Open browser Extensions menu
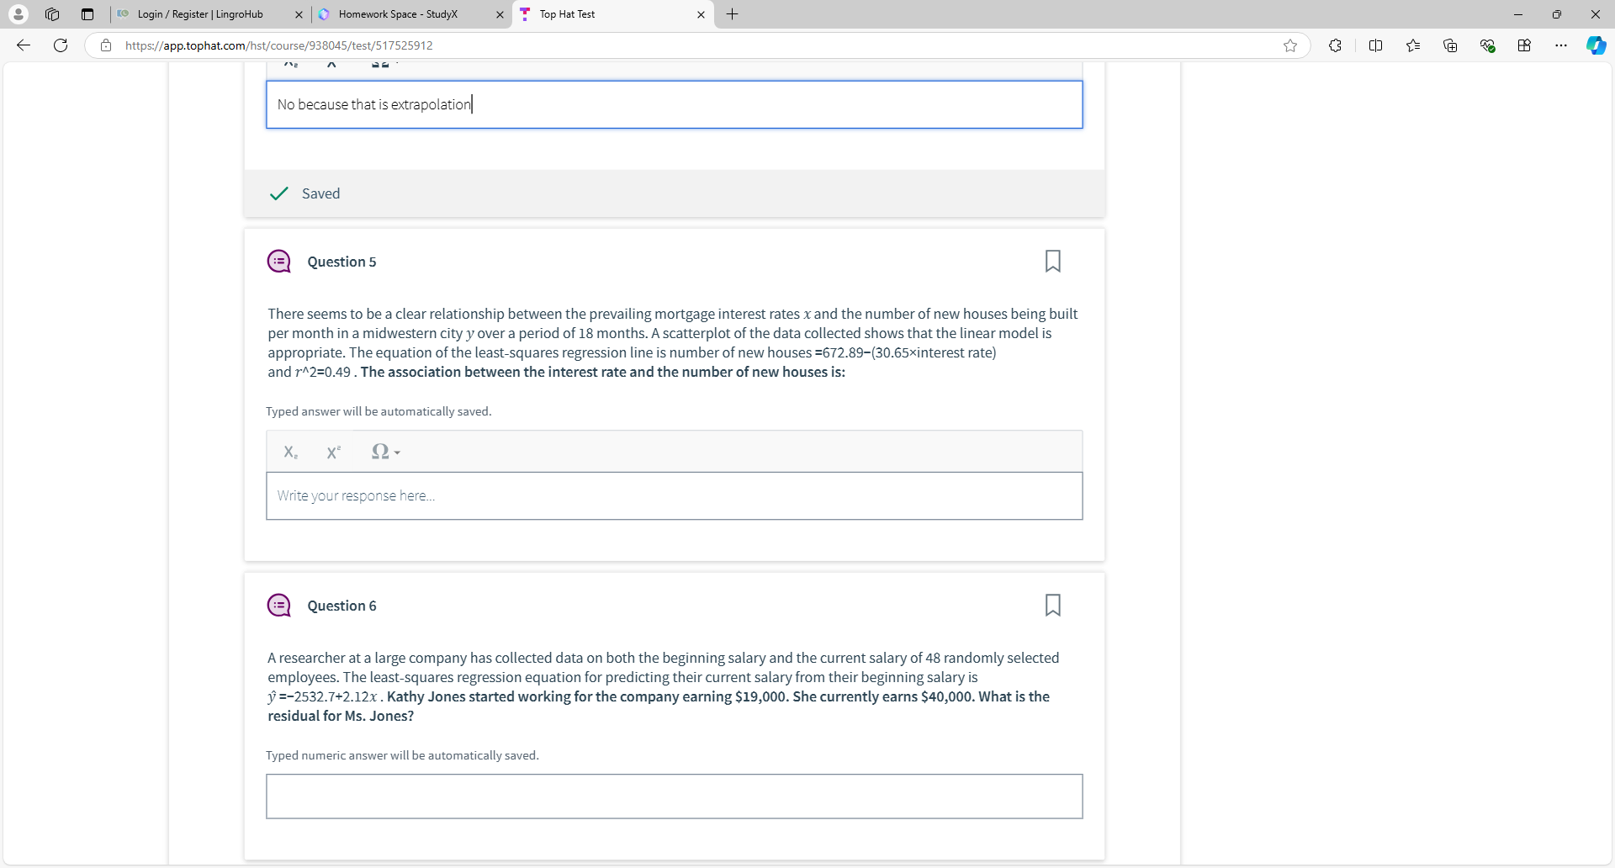This screenshot has width=1615, height=868. [1335, 45]
